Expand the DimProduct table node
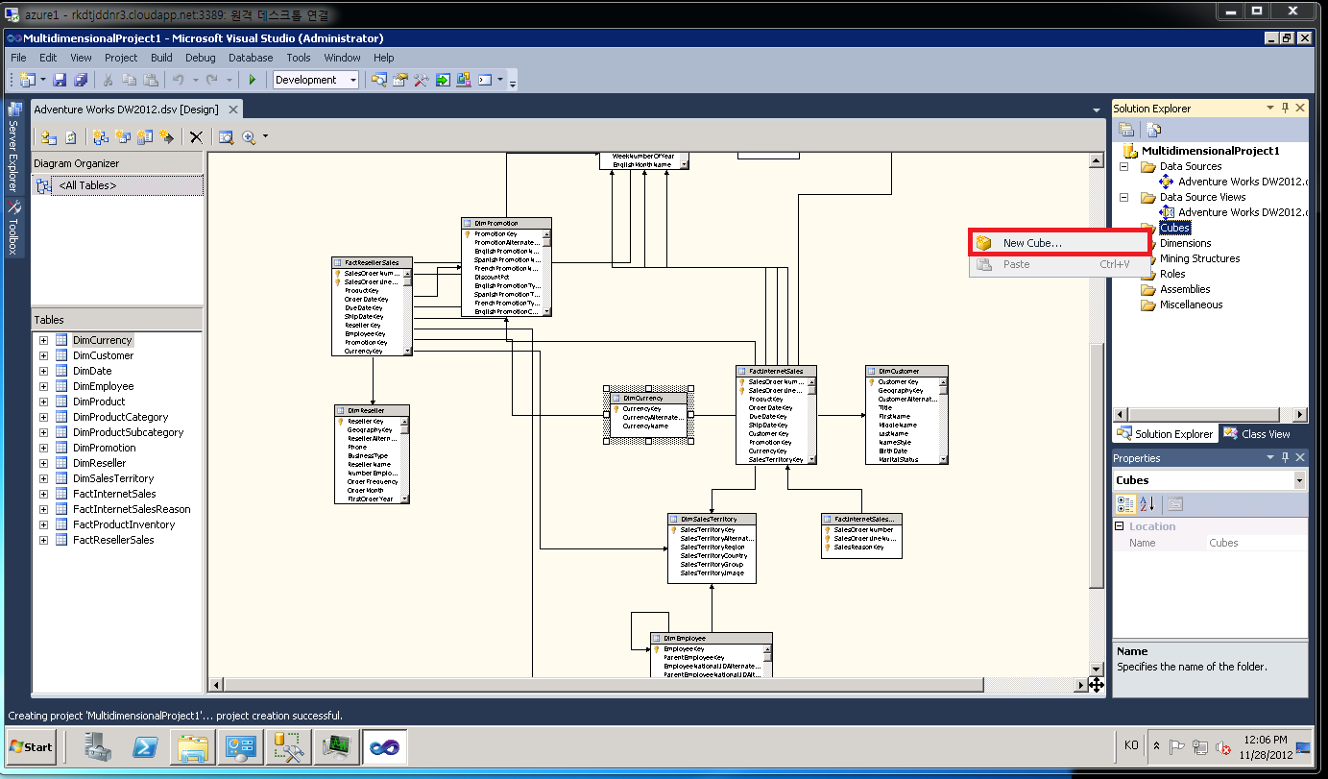Viewport: 1328px width, 779px height. point(43,402)
